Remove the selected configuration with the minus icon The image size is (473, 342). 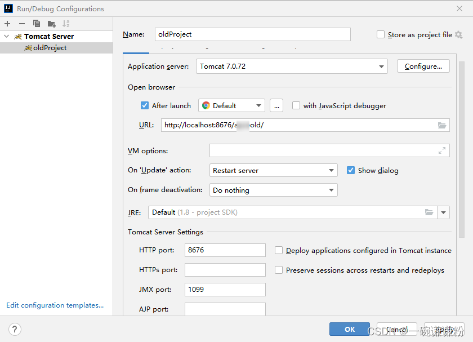click(x=22, y=24)
